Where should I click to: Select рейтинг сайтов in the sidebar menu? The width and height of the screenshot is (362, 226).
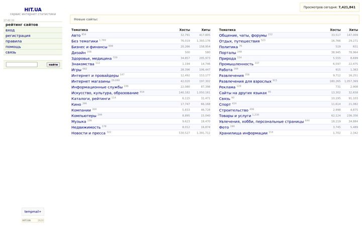click(x=22, y=25)
